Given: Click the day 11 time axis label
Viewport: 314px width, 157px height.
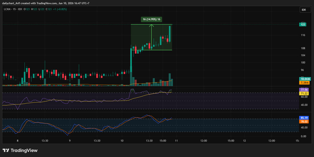Looking at the screenshot, I should point(176,141).
